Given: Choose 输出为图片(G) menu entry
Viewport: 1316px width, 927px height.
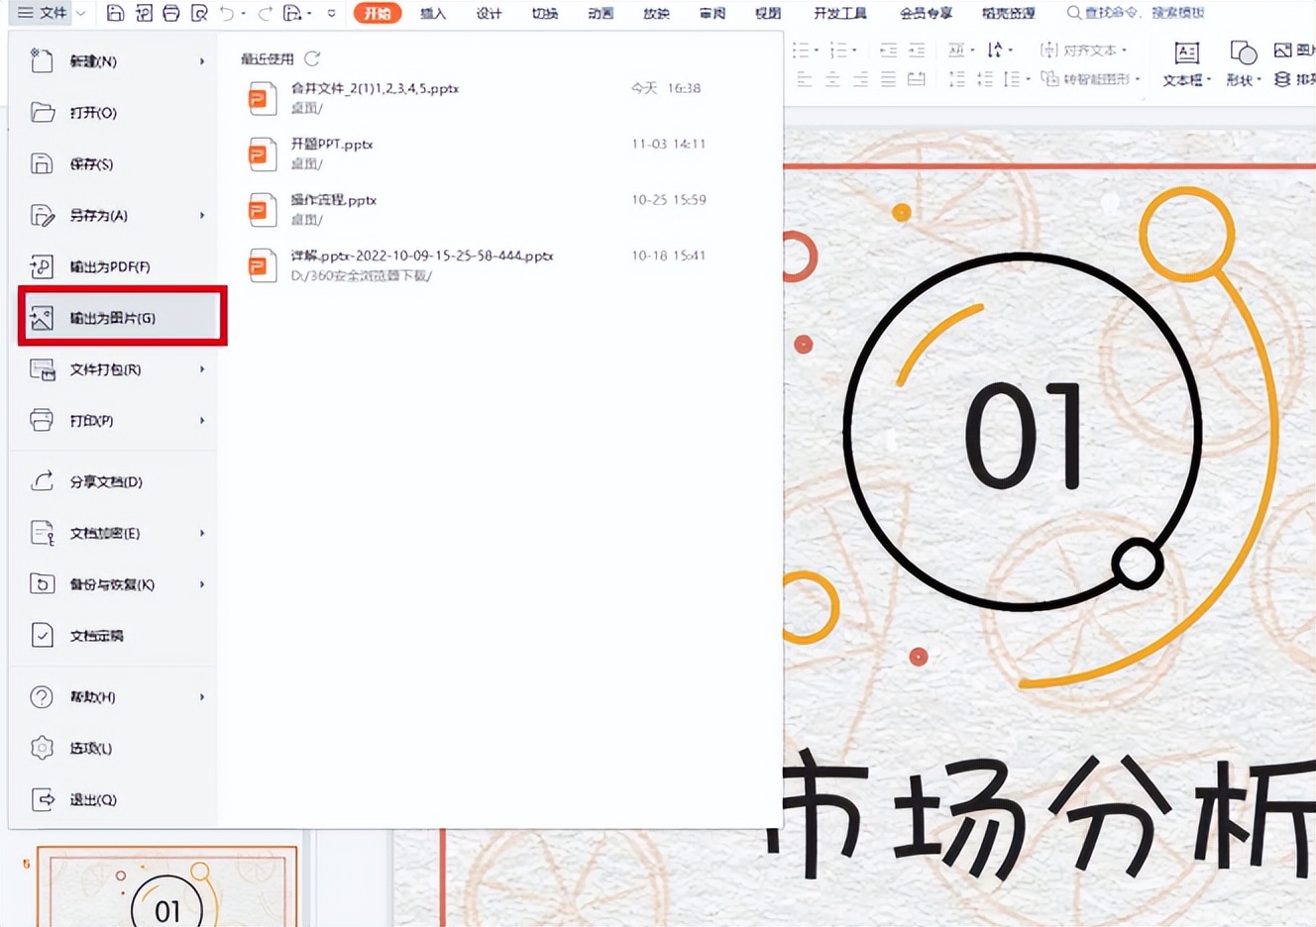Looking at the screenshot, I should pyautogui.click(x=122, y=318).
